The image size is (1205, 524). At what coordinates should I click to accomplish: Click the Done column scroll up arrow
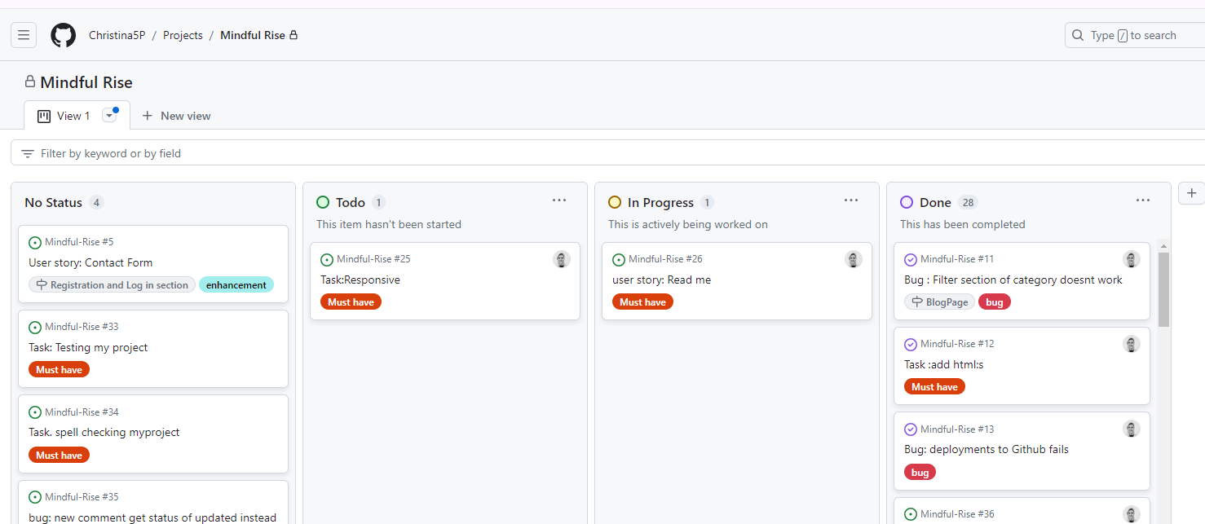pyautogui.click(x=1163, y=246)
